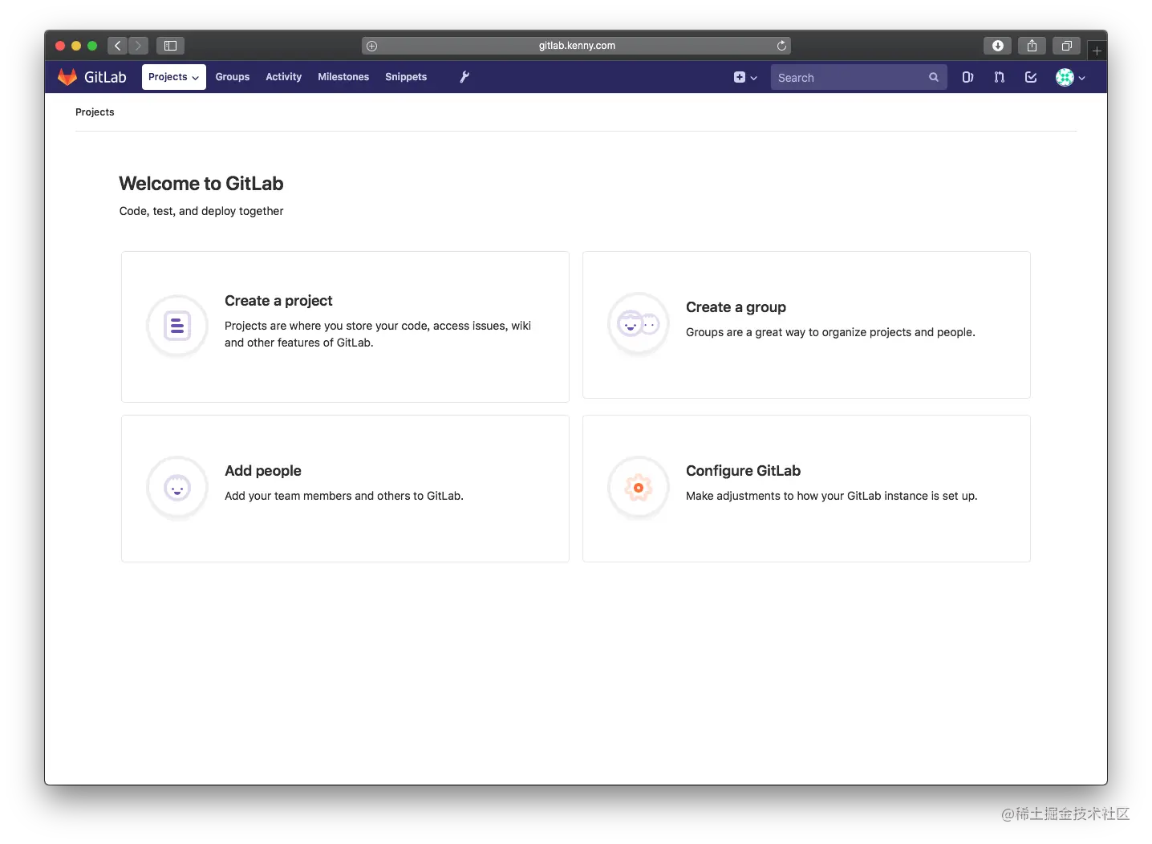
Task: Open Snippets in top navigation
Action: pyautogui.click(x=406, y=77)
